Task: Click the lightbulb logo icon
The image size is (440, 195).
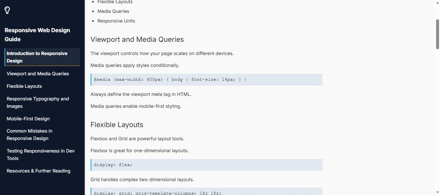Action: point(7,10)
